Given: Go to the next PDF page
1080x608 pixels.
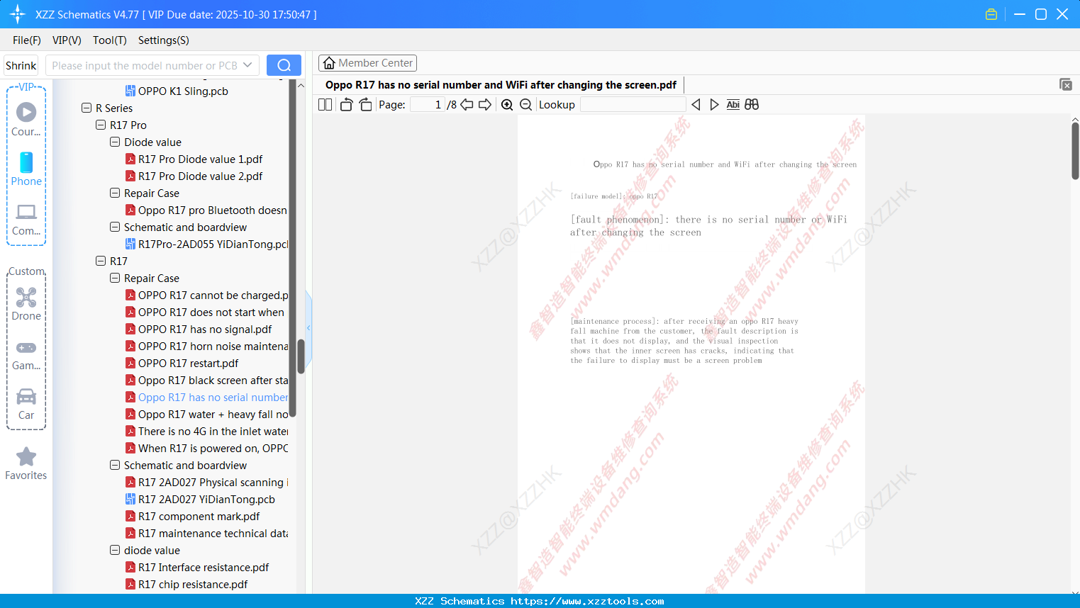Looking at the screenshot, I should [x=485, y=105].
